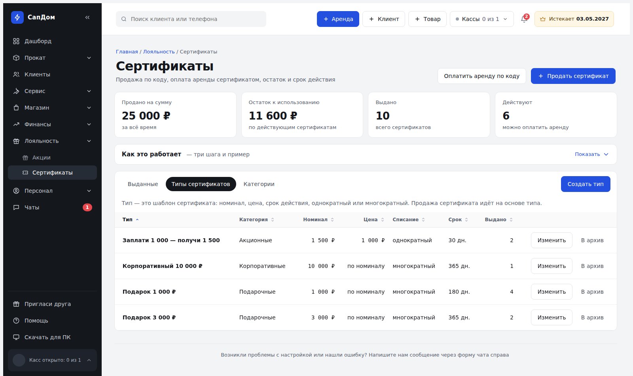633x376 pixels.
Task: Expand the Сервис sidebar menu
Action: tap(52, 91)
